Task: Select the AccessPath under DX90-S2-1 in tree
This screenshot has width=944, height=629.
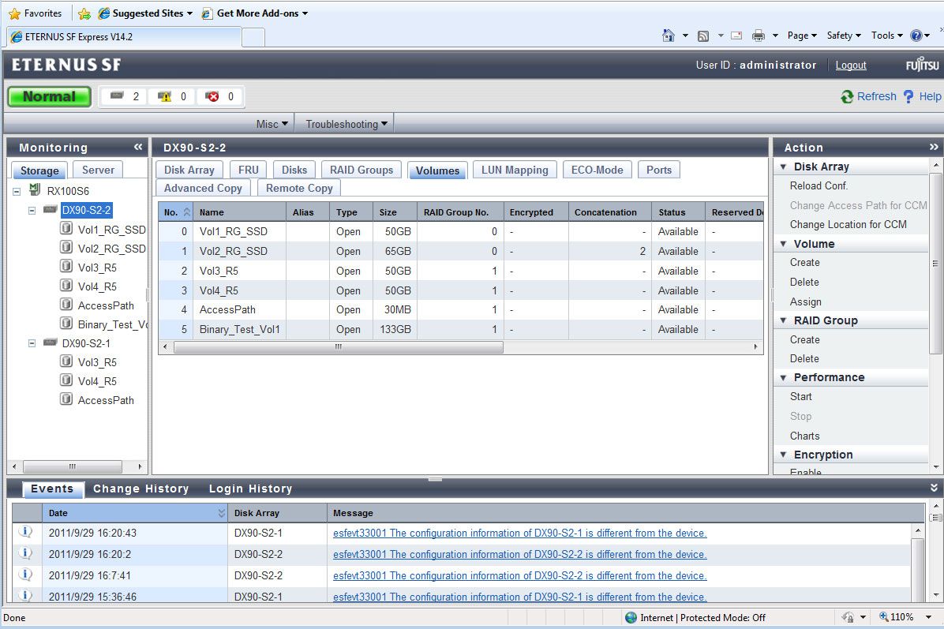Action: pyautogui.click(x=106, y=400)
